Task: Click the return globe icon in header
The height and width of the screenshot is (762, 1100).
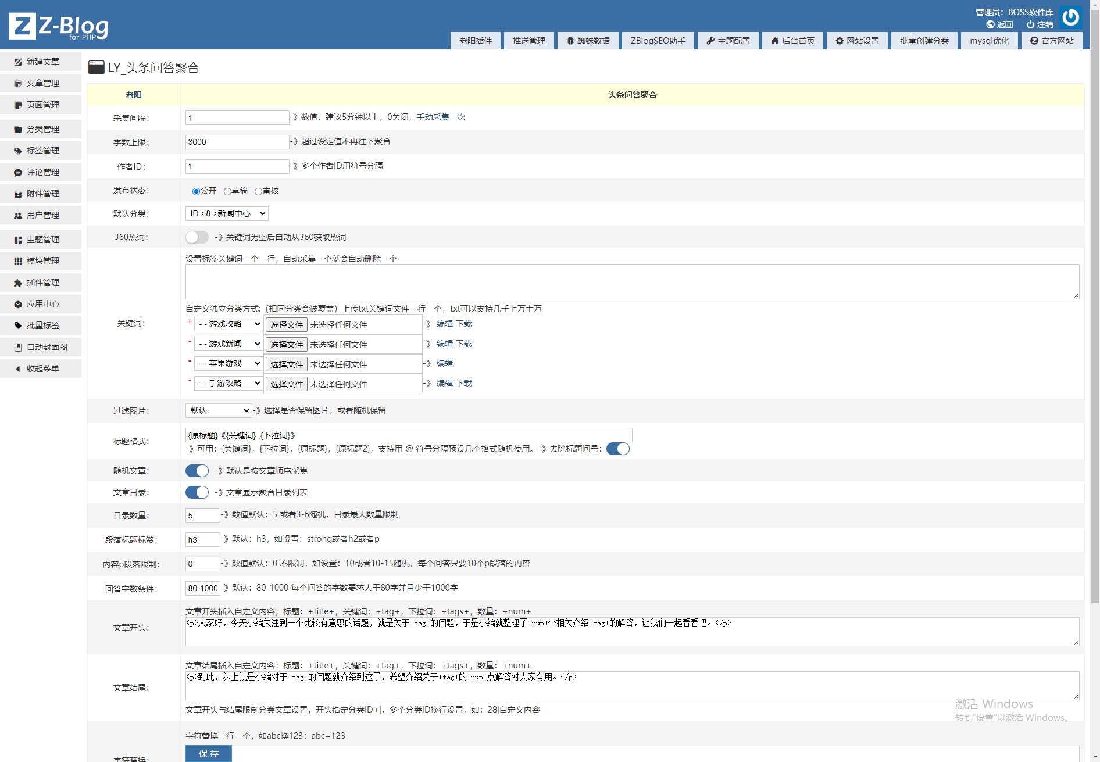Action: tap(990, 24)
